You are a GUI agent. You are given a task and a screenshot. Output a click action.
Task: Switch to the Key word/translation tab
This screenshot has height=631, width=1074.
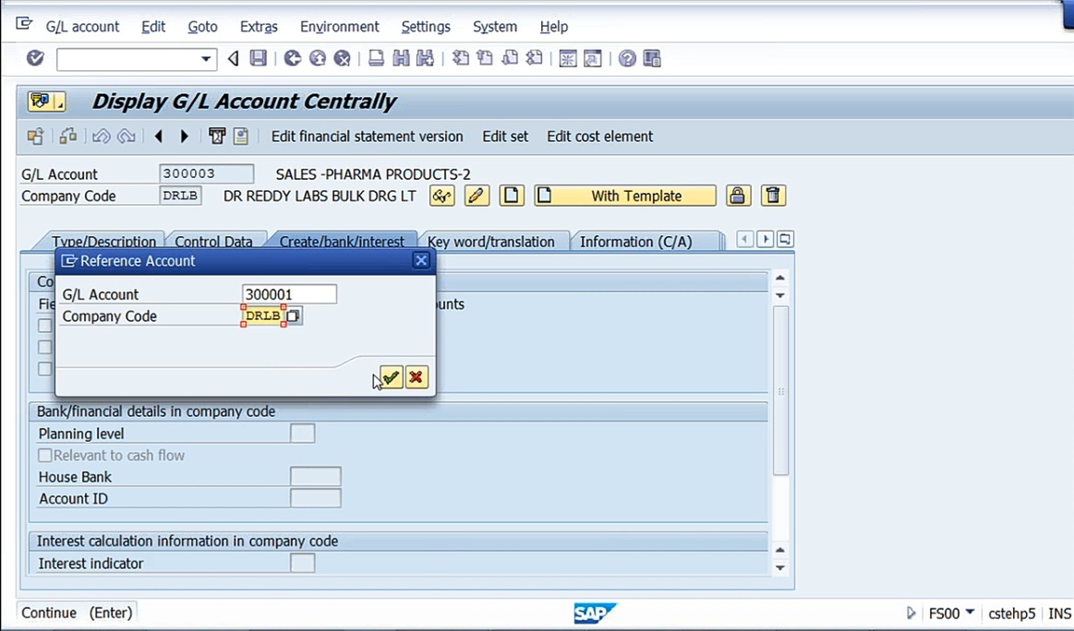click(x=491, y=241)
